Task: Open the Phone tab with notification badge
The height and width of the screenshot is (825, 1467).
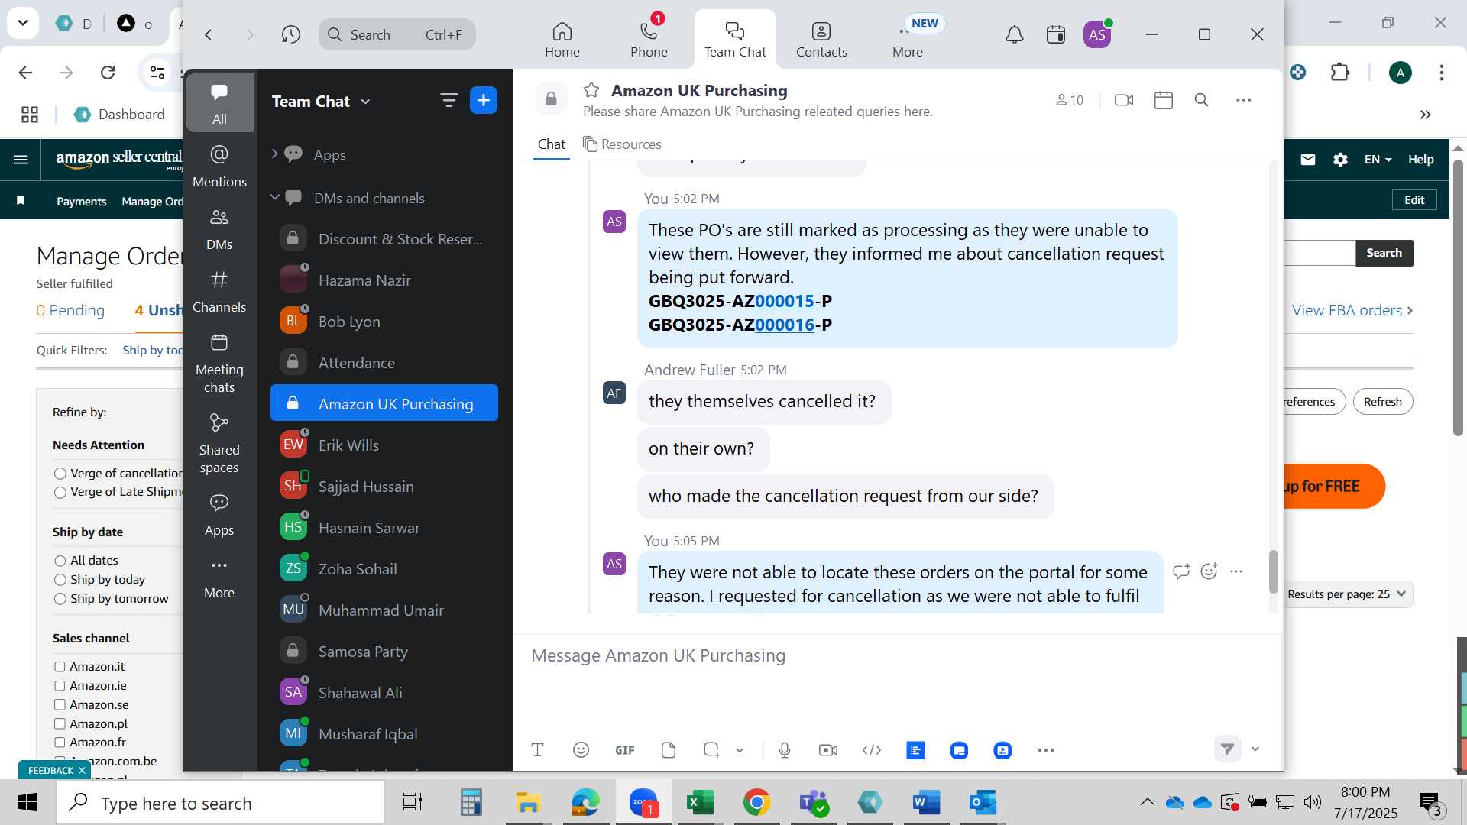Action: [649, 40]
